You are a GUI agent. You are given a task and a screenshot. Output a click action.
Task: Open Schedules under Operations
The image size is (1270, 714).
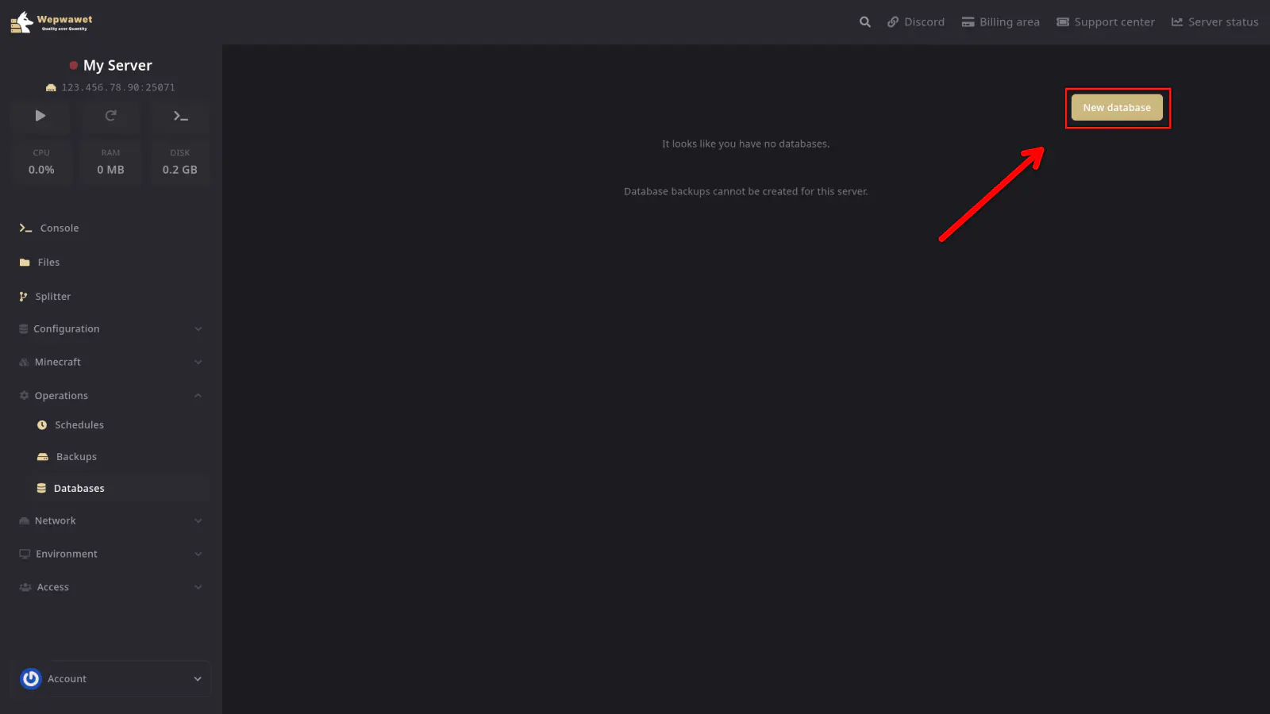point(79,425)
